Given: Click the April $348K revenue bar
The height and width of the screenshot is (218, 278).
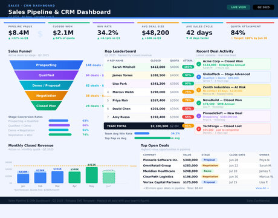Looking at the screenshot, I should [74, 177].
